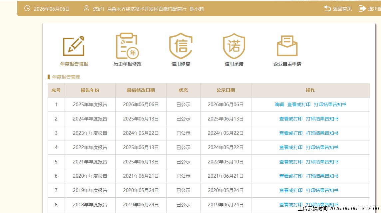Click the 历史年报修改 label
The image size is (381, 213).
[x=127, y=64]
